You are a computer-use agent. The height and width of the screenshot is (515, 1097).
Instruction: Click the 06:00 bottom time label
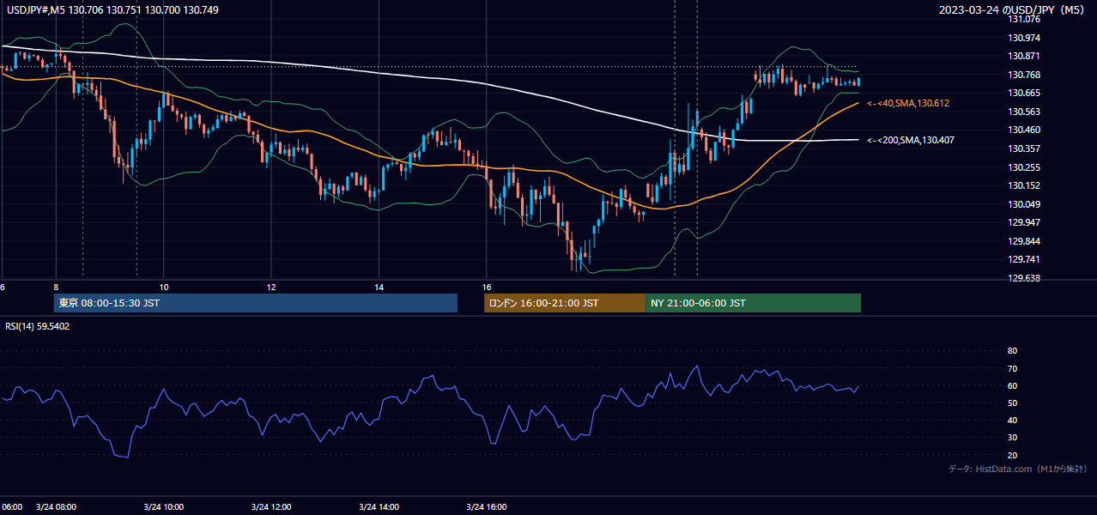pyautogui.click(x=11, y=506)
